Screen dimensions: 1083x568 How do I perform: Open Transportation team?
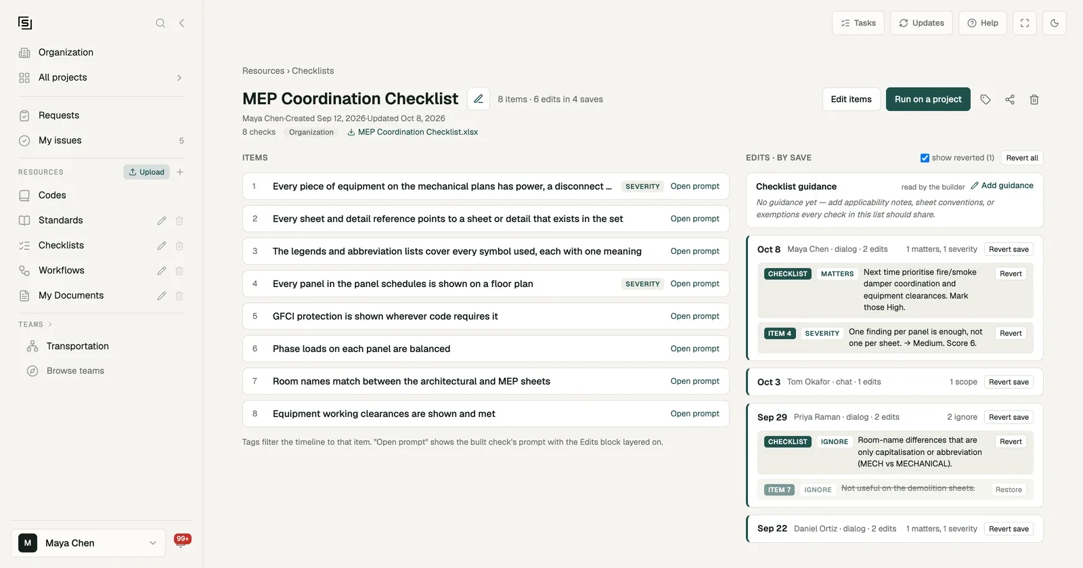[x=78, y=346]
